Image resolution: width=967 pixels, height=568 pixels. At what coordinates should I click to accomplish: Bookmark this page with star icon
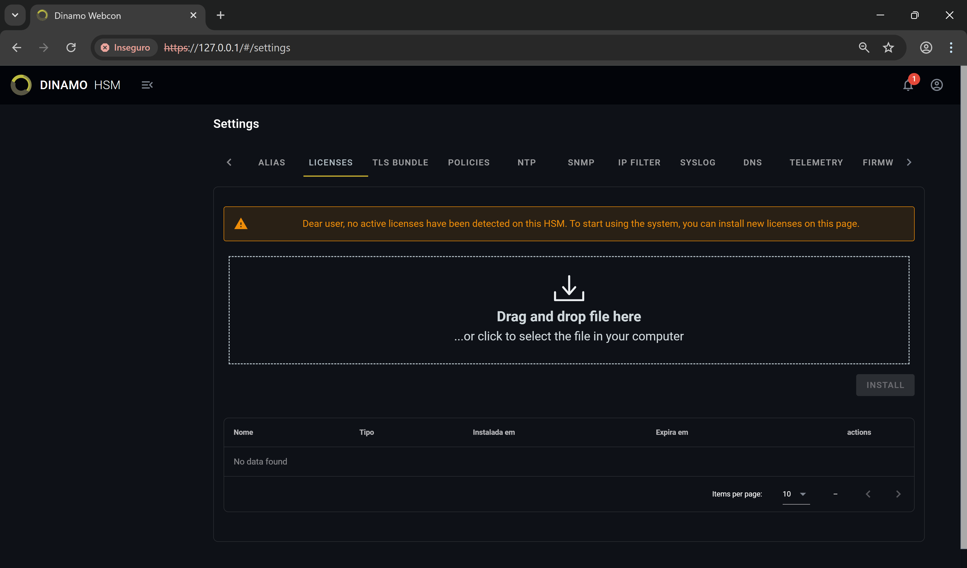coord(888,48)
